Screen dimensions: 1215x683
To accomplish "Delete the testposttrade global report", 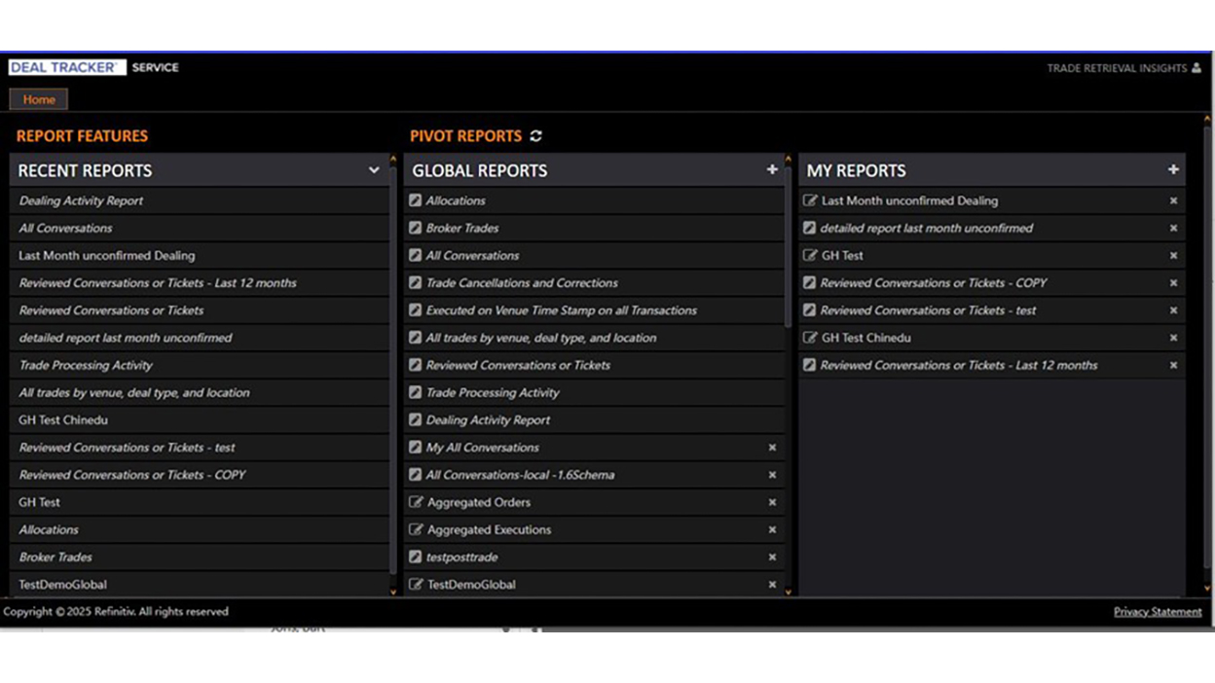I will point(772,557).
